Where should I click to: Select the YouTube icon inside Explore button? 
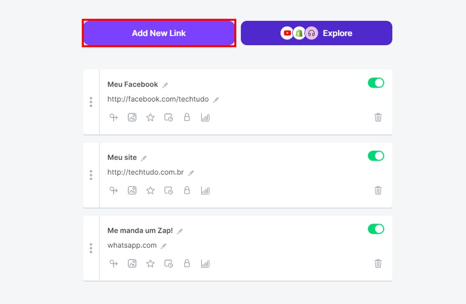(x=287, y=33)
